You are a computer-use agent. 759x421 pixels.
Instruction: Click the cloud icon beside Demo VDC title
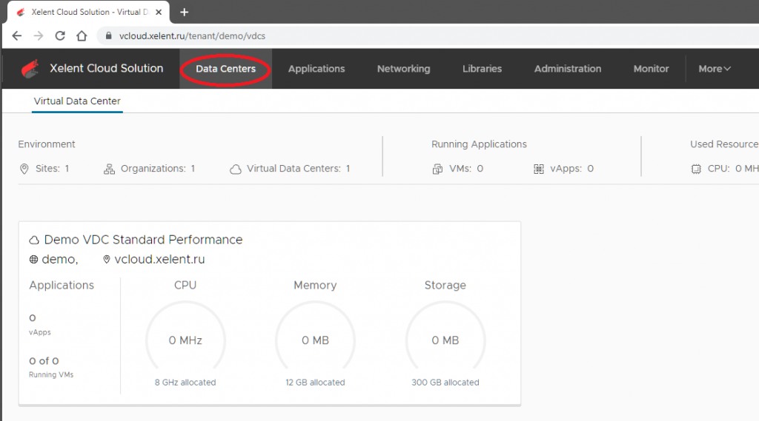(34, 240)
